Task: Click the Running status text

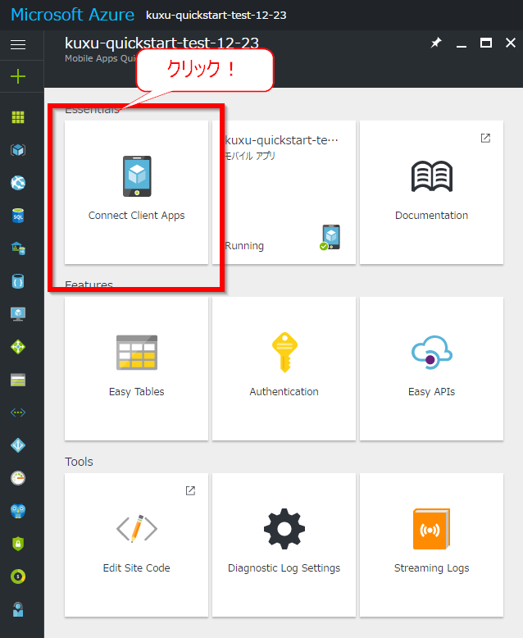Action: pyautogui.click(x=244, y=246)
